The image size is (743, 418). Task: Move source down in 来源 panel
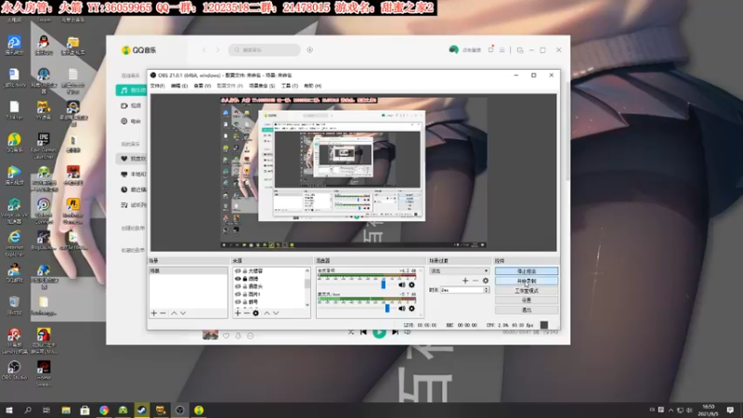(276, 313)
